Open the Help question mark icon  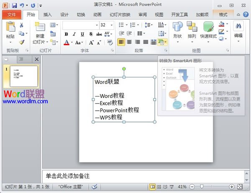(x=246, y=15)
